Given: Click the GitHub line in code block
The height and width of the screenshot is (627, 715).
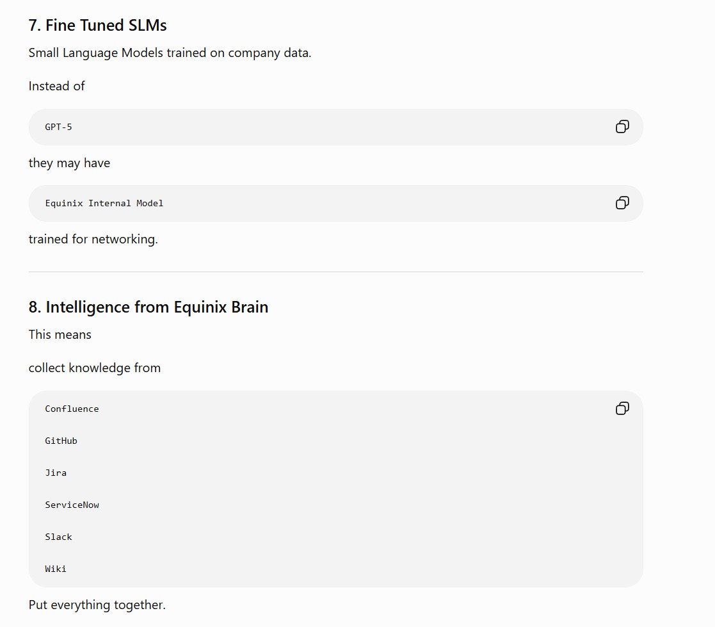Looking at the screenshot, I should pyautogui.click(x=61, y=441).
